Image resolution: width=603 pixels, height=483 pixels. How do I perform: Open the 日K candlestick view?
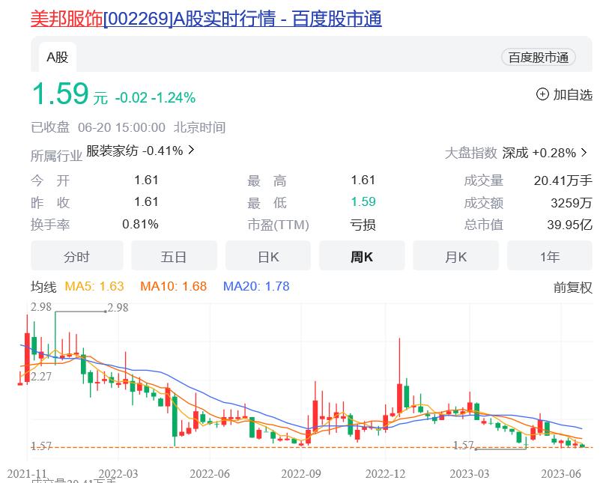pos(267,255)
